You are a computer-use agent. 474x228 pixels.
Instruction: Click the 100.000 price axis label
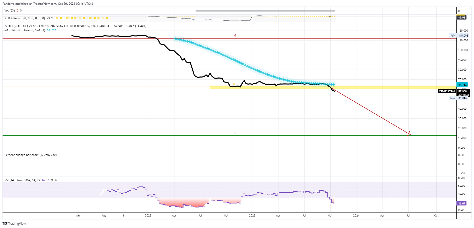pos(463,50)
